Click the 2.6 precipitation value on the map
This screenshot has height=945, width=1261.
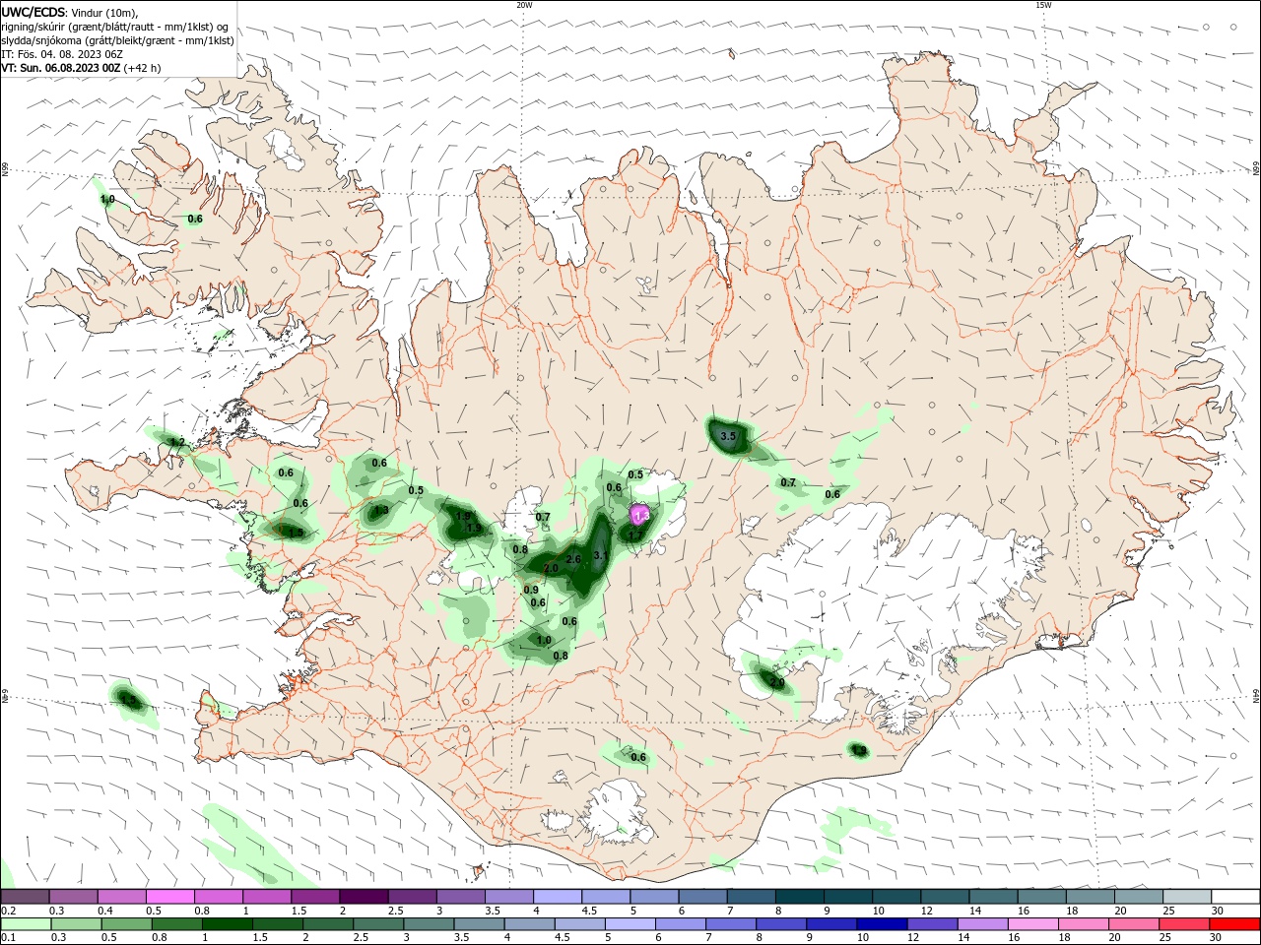tap(574, 559)
